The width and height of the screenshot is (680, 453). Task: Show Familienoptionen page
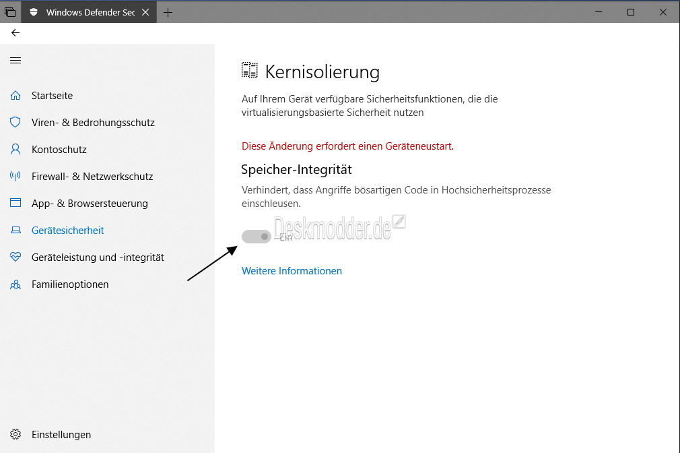tap(70, 284)
